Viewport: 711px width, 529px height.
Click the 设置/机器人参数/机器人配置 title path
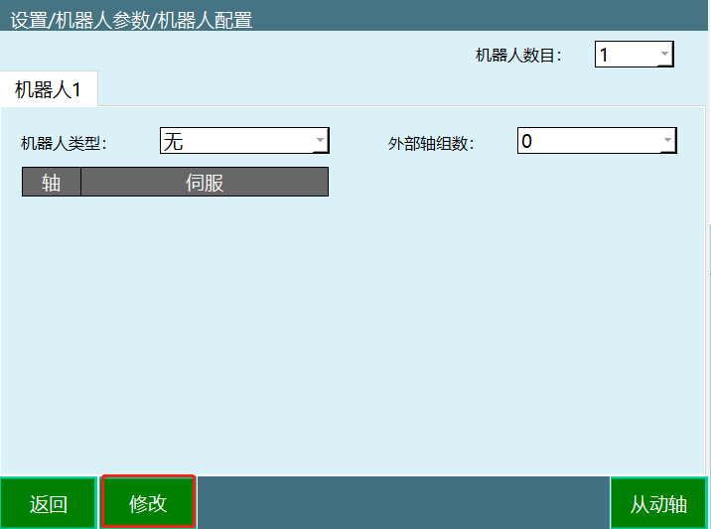coord(131,21)
